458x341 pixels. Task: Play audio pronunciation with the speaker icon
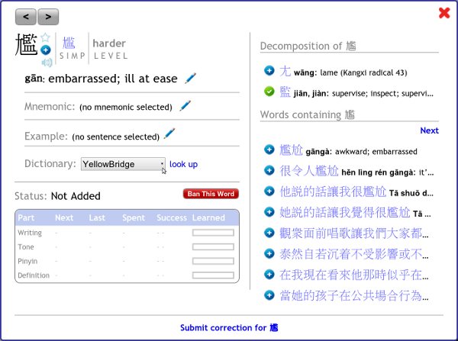point(47,63)
